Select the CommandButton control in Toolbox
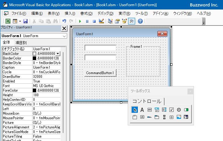223x141 pixels. [142, 117]
